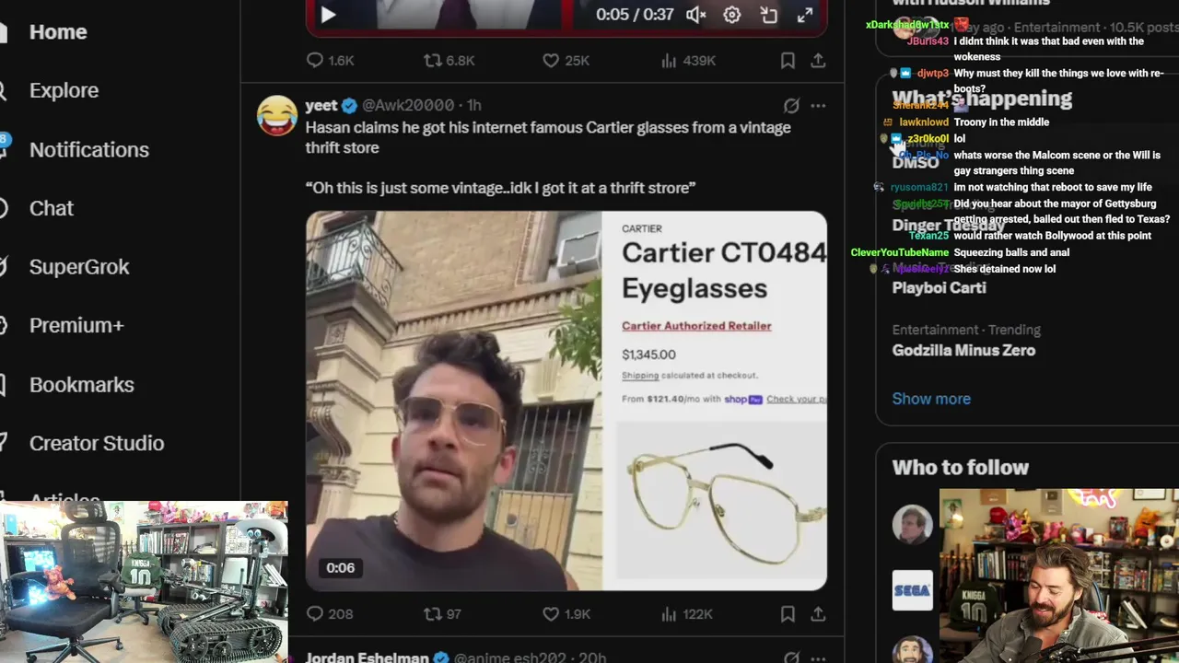1179x663 pixels.
Task: View analytics showing 439K views
Action: [x=688, y=61]
